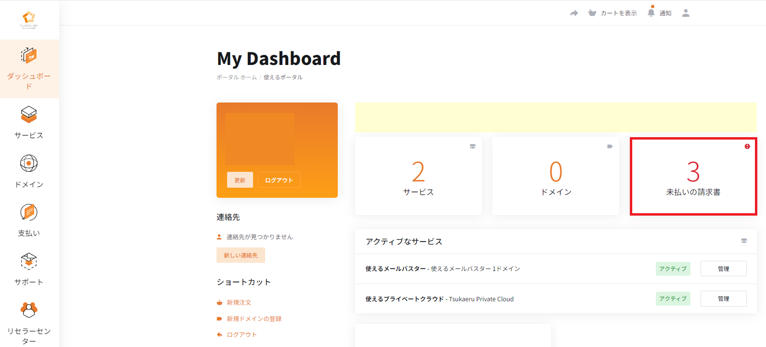Click the cart basket icon in header

tap(592, 13)
